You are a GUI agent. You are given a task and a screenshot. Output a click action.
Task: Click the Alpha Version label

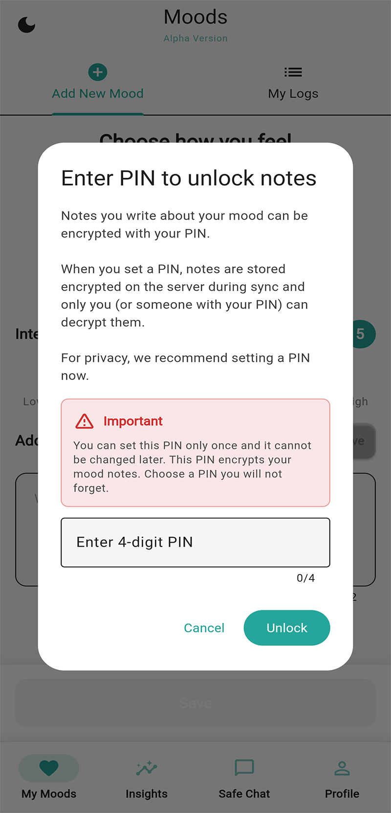[195, 38]
